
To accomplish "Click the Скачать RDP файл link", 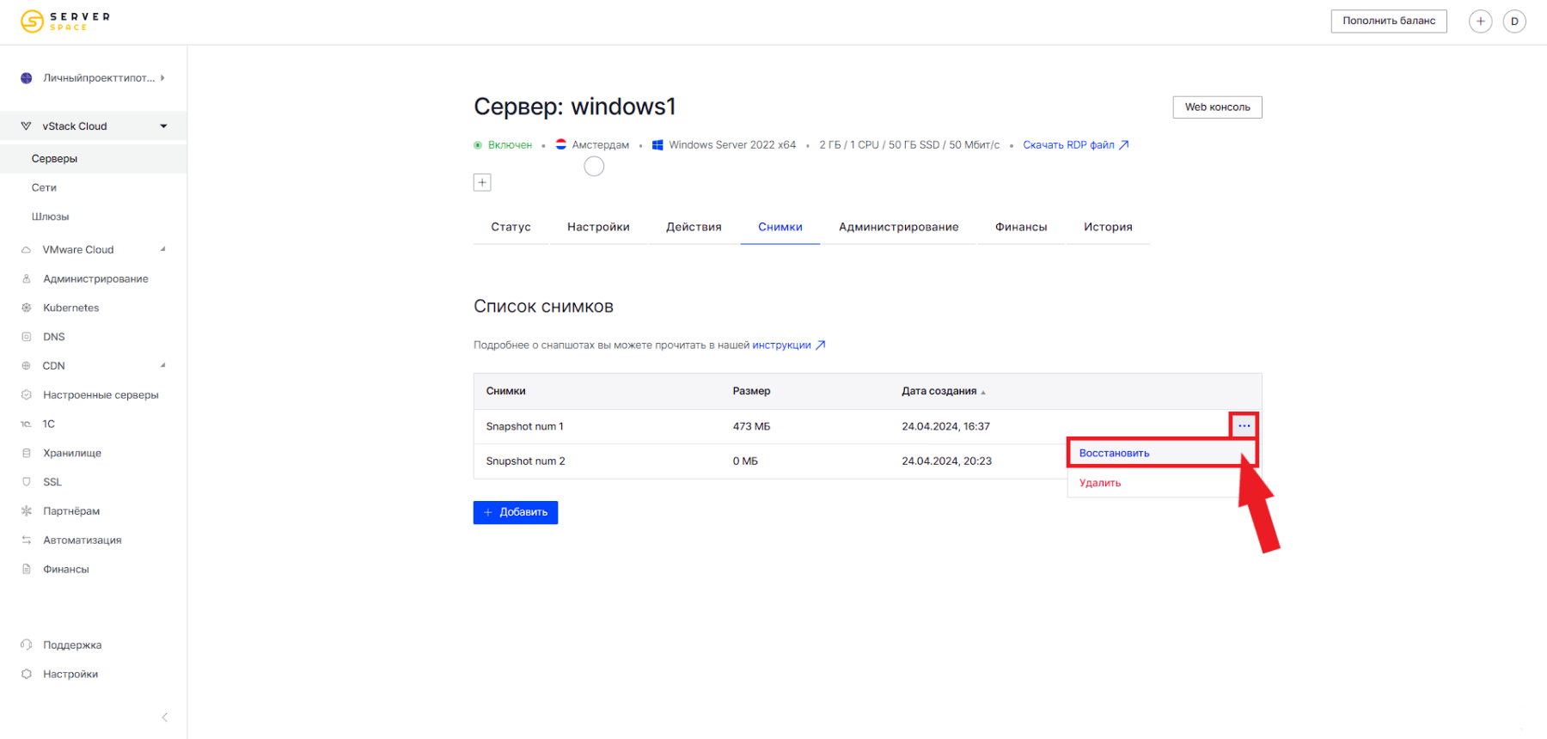I will [x=1075, y=145].
